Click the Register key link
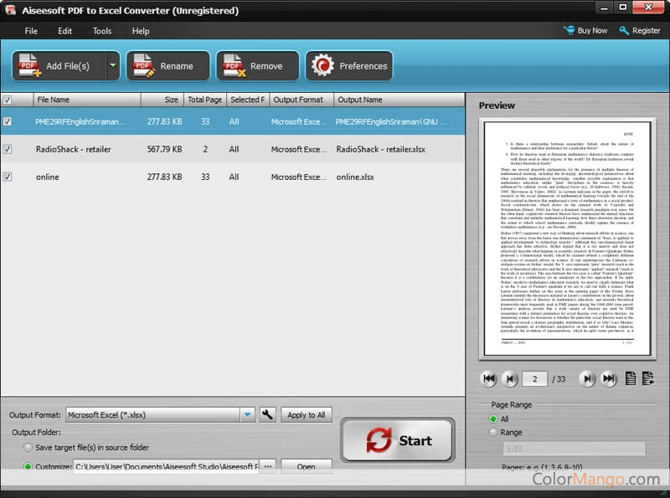This screenshot has width=670, height=498. [640, 31]
